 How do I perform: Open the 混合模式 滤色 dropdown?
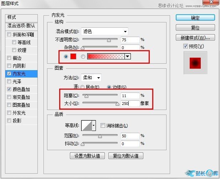coord(104,31)
